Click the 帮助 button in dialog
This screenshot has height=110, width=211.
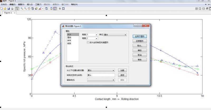[140, 60]
